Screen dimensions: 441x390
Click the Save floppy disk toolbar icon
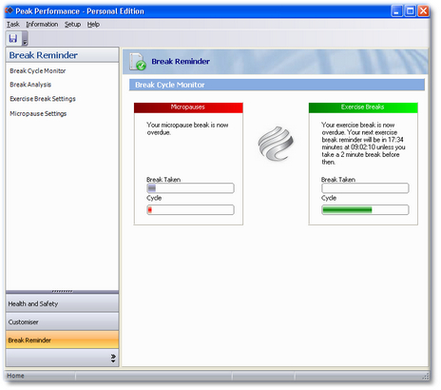[x=13, y=38]
